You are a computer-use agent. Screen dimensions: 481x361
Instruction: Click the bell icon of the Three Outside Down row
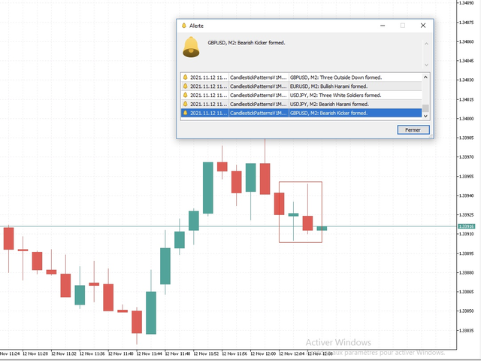(x=185, y=77)
